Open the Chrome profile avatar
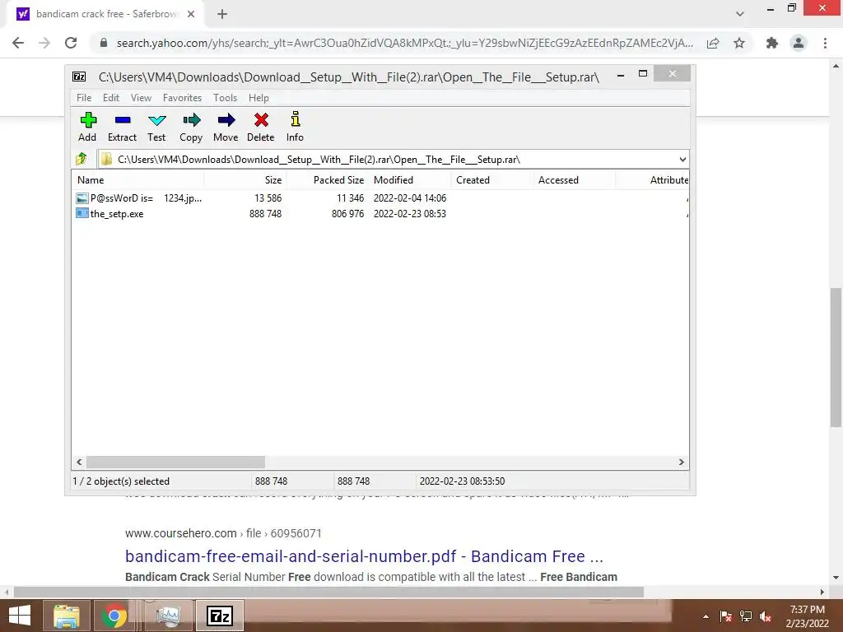Viewport: 843px width, 632px height. 799,43
